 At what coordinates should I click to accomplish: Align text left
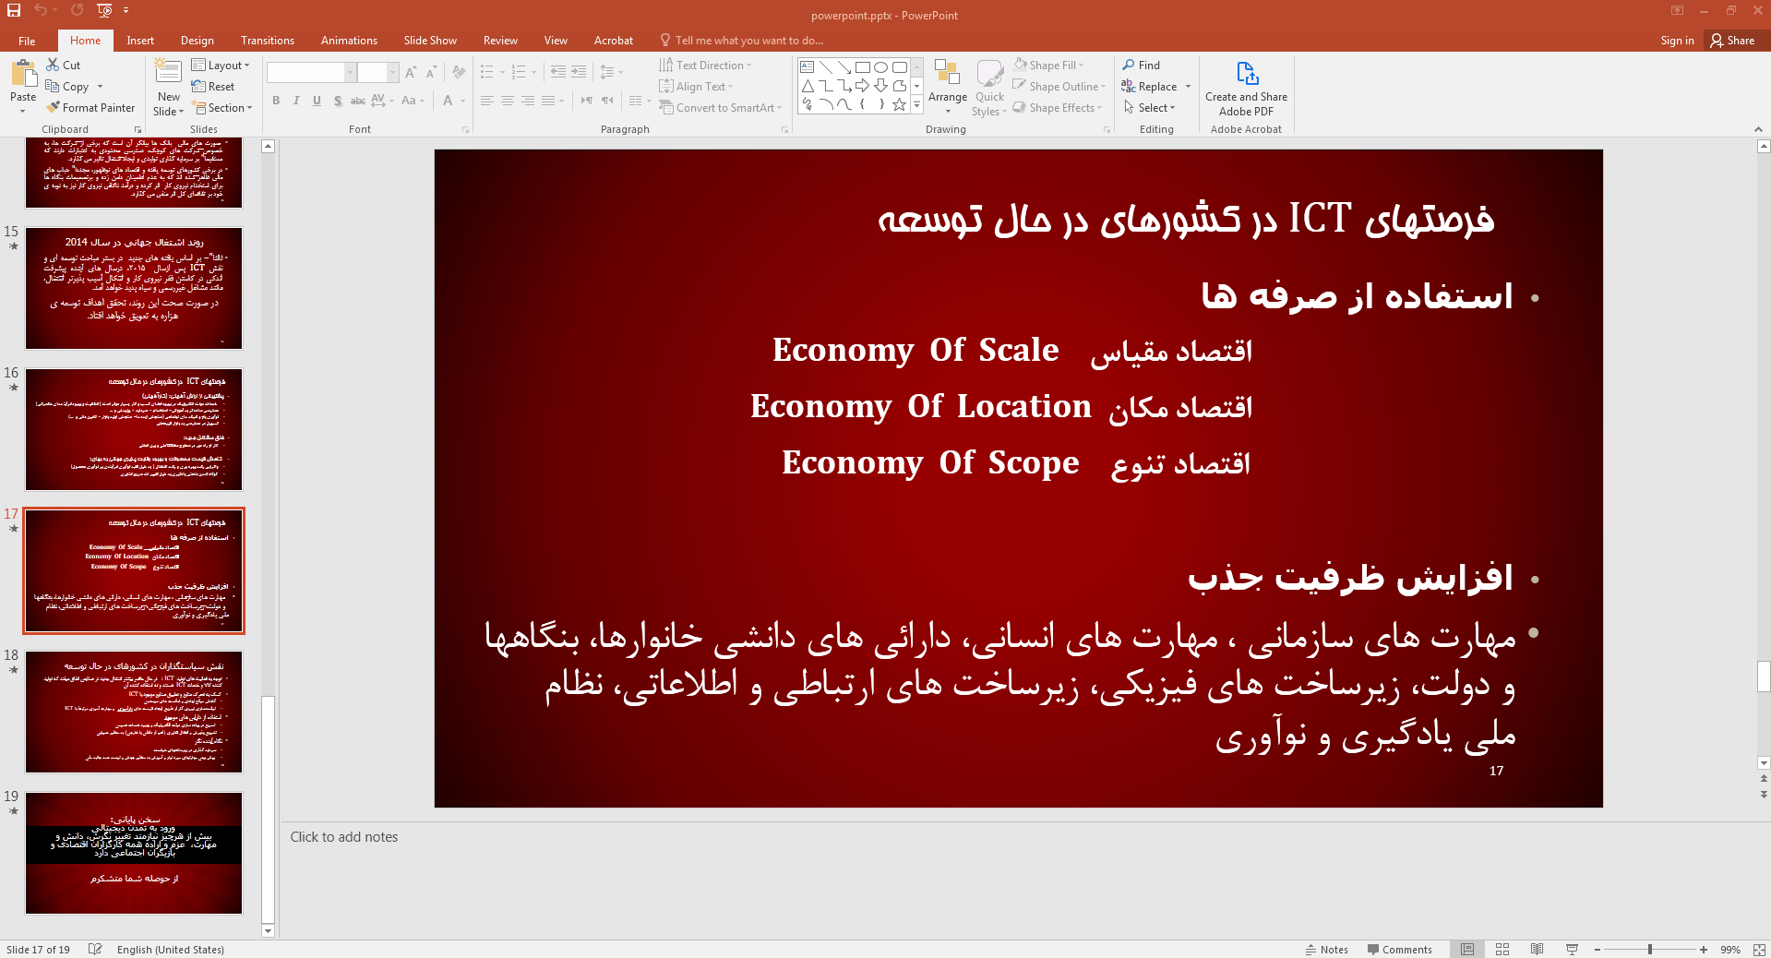pos(487,101)
